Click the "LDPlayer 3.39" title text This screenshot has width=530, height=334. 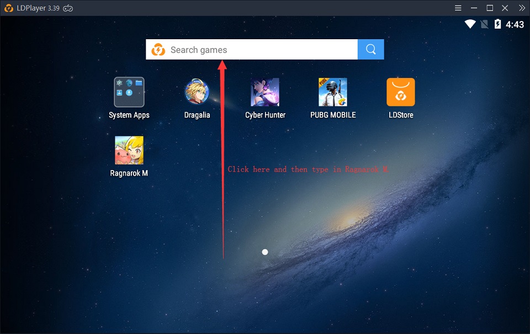click(38, 8)
